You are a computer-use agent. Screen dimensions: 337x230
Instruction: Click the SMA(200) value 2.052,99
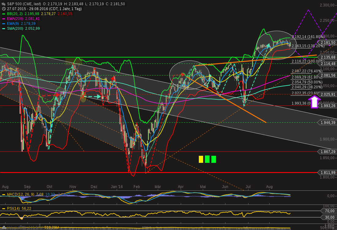(32, 29)
